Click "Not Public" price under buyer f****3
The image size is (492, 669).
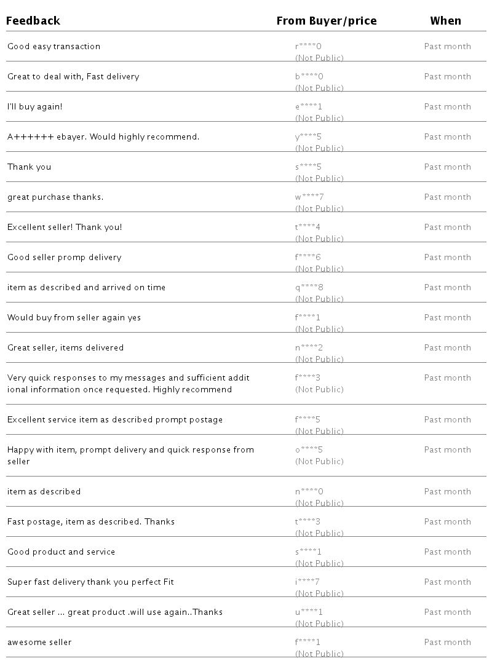click(x=319, y=390)
